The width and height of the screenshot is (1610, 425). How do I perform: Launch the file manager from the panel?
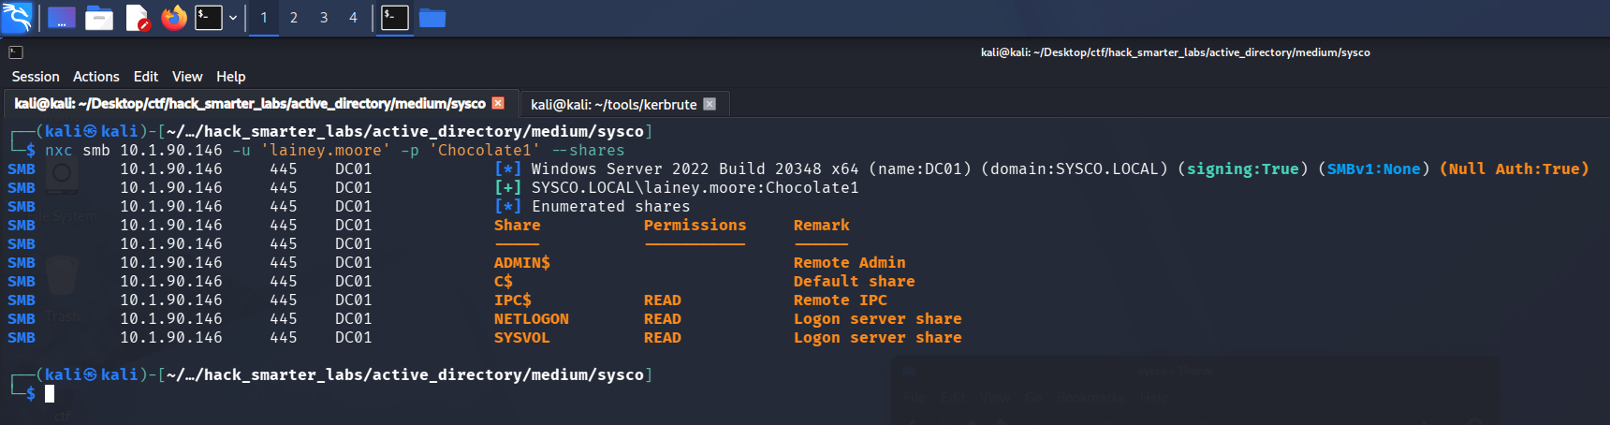pyautogui.click(x=98, y=18)
